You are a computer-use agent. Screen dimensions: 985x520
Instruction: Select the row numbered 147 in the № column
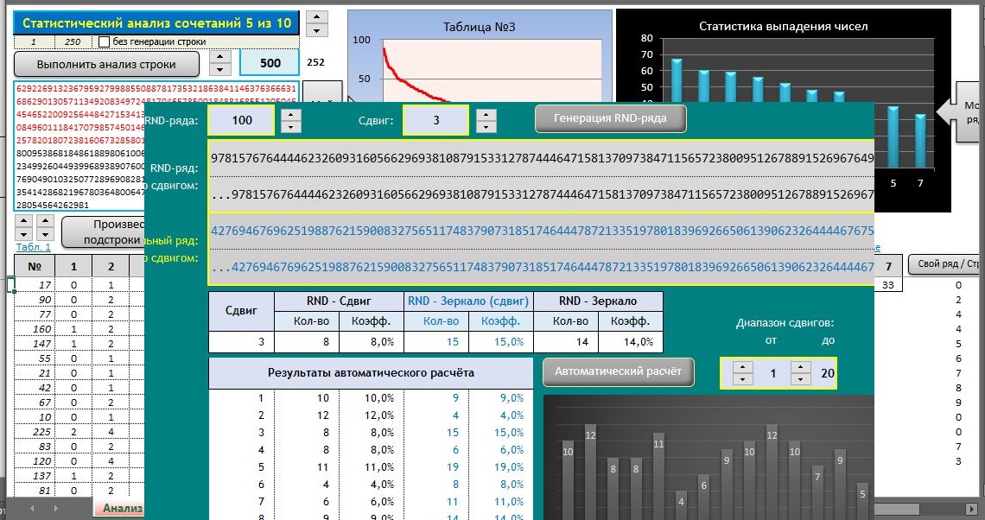pos(35,344)
